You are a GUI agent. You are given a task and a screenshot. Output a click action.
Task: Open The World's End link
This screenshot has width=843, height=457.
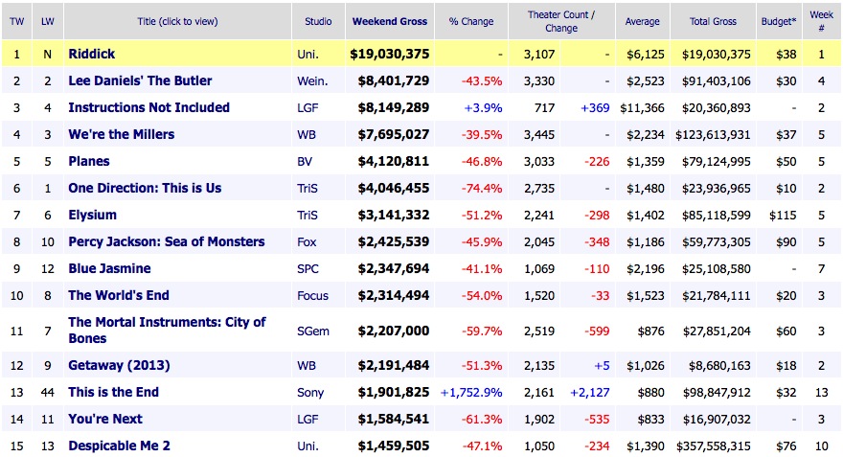click(118, 296)
